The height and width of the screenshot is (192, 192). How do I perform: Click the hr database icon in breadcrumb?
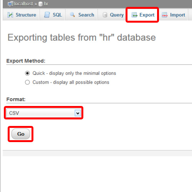click(40, 4)
